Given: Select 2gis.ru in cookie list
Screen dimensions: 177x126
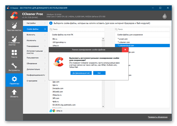Looking at the screenshot, I should 55,85.
